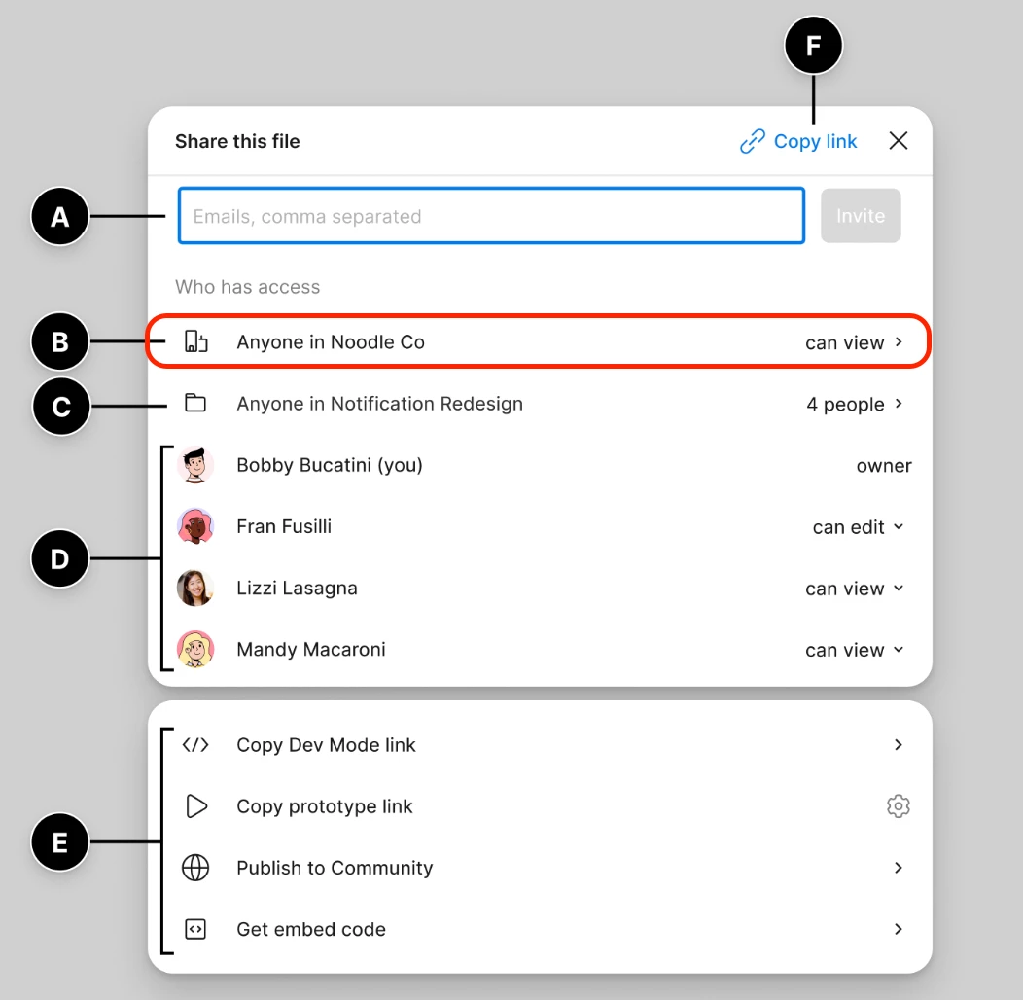
Task: Close the Share this file dialog
Action: click(x=899, y=140)
